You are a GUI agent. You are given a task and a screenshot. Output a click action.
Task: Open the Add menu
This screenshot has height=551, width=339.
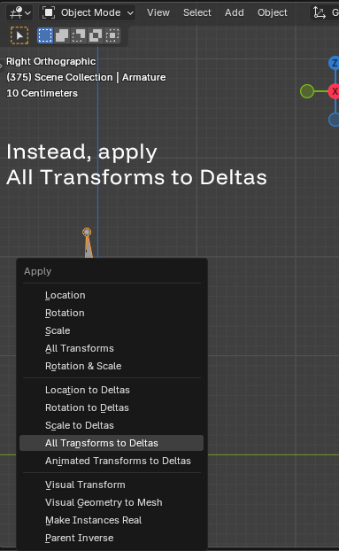pos(234,12)
